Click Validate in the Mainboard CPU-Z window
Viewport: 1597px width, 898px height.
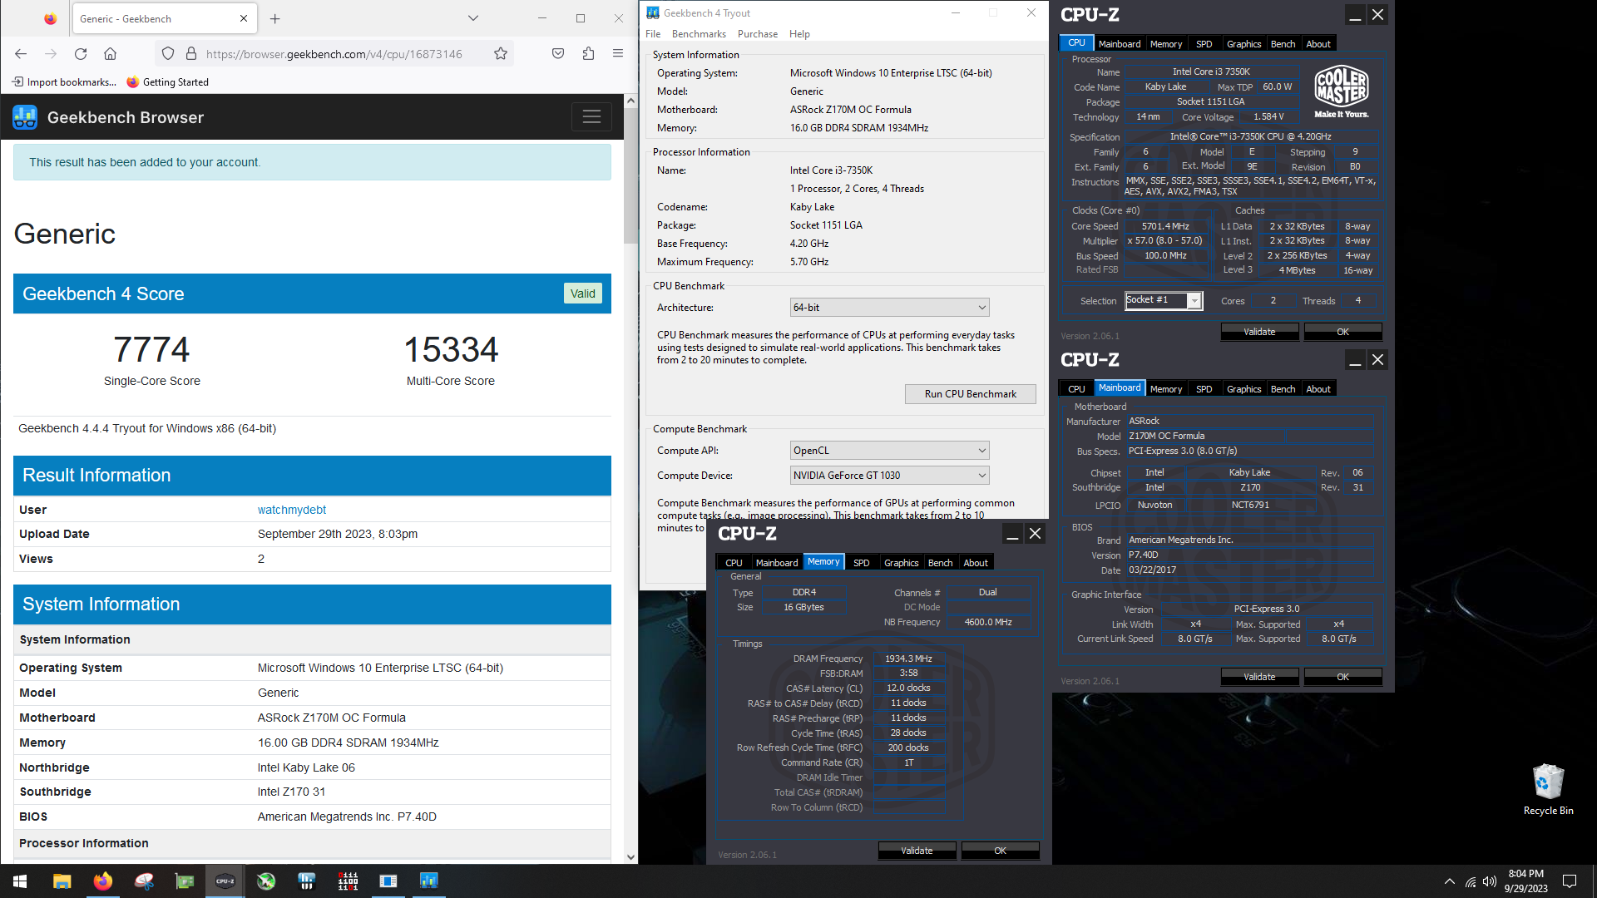[x=1259, y=677]
